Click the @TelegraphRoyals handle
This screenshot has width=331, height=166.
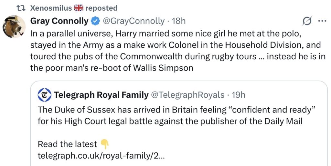coord(188,95)
